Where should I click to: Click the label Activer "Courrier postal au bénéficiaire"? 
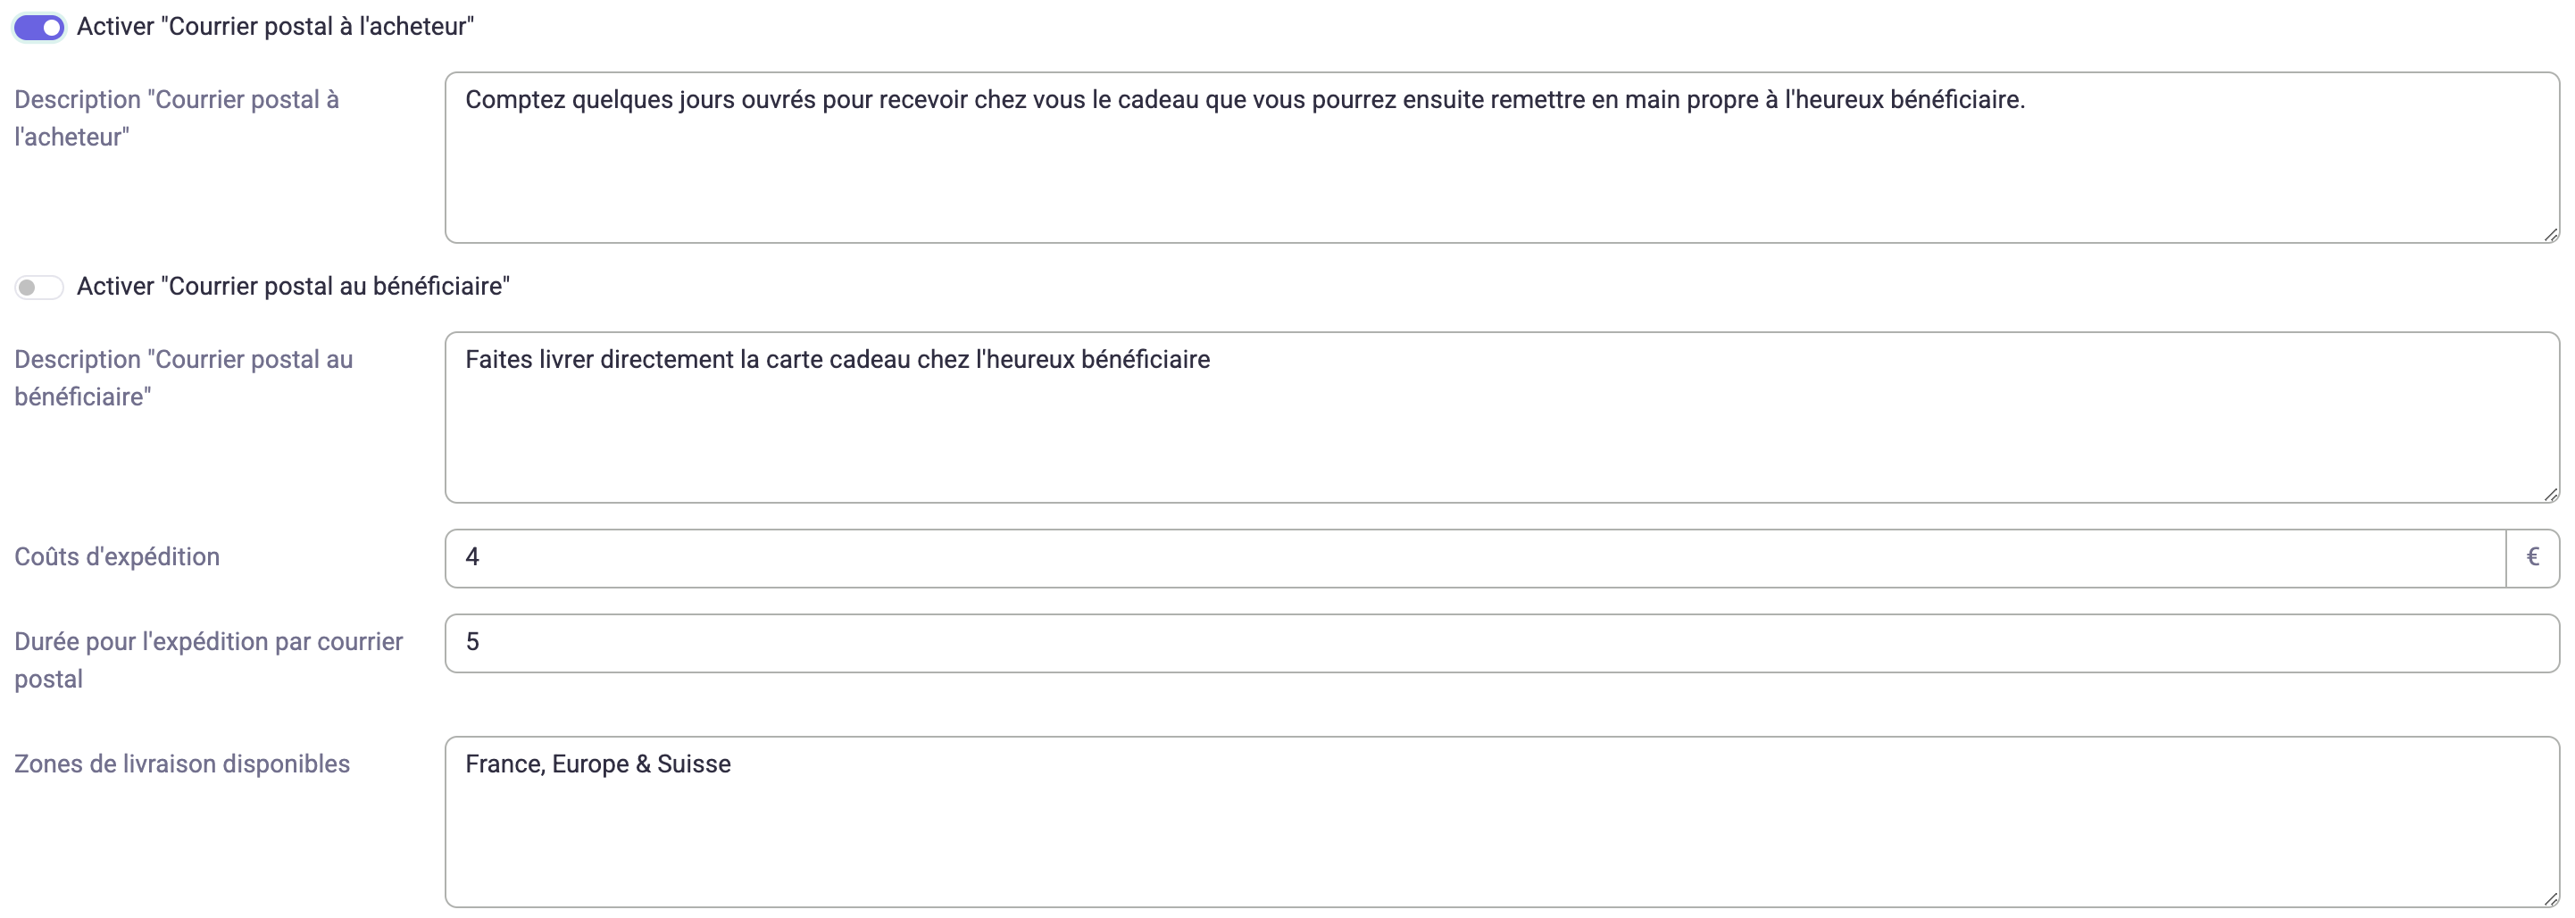click(x=293, y=287)
